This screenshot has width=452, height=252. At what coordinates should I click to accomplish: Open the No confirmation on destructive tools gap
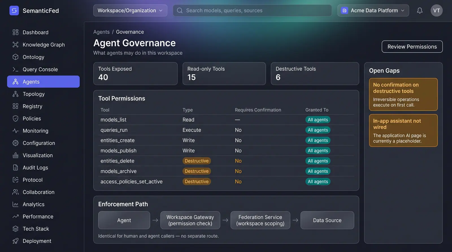coord(403,94)
